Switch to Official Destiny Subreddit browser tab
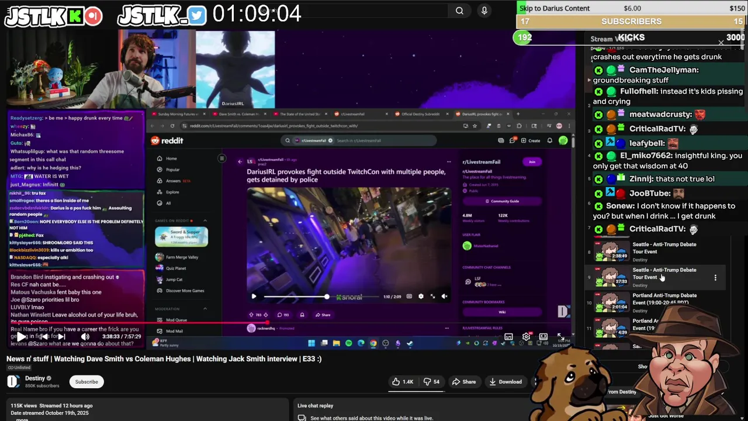Image resolution: width=748 pixels, height=421 pixels. [x=420, y=114]
